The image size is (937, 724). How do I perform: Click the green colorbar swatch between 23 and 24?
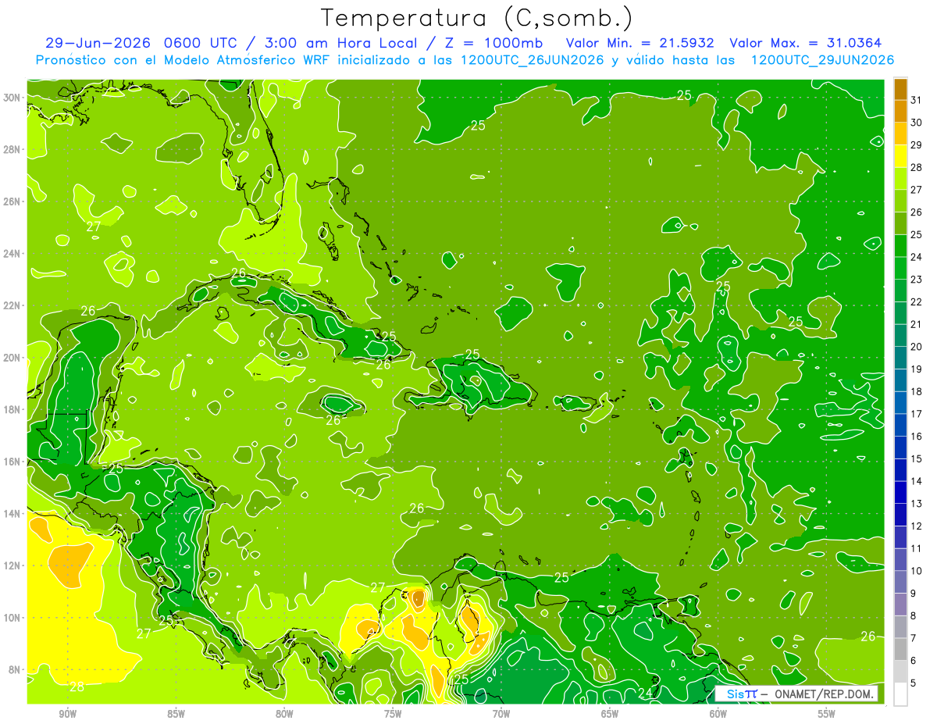[x=900, y=268]
